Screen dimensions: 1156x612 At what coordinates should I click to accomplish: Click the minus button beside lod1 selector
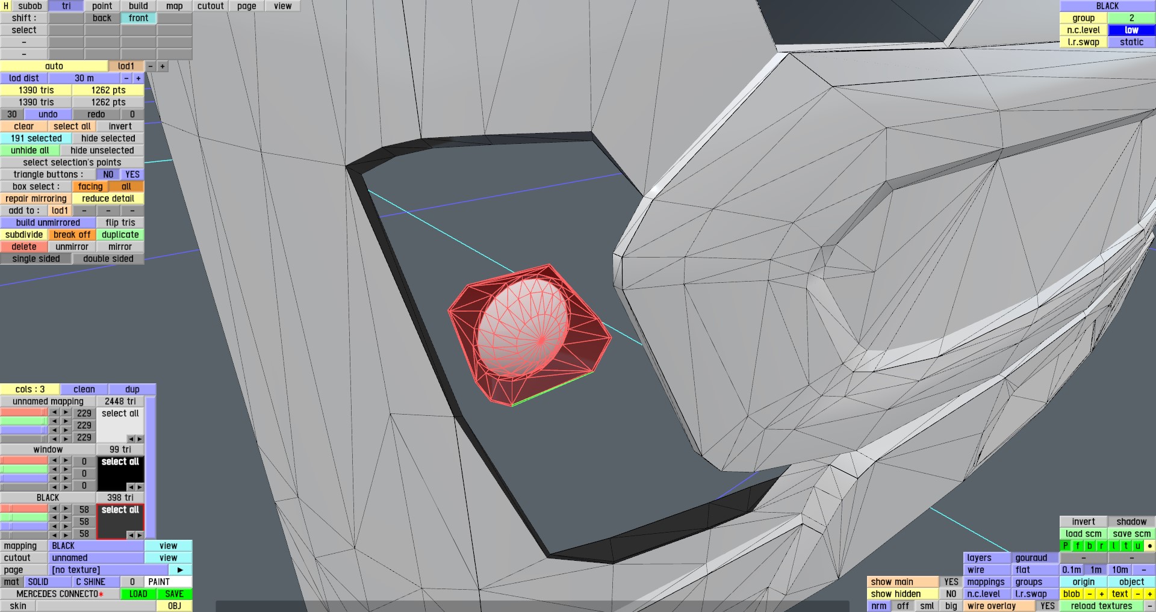point(151,66)
